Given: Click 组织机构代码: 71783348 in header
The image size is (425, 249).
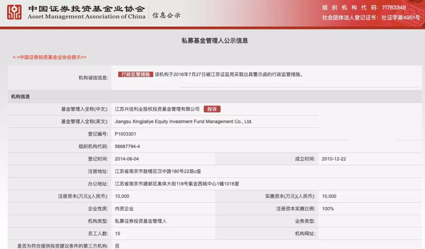Looking at the screenshot, I should coord(364,7).
